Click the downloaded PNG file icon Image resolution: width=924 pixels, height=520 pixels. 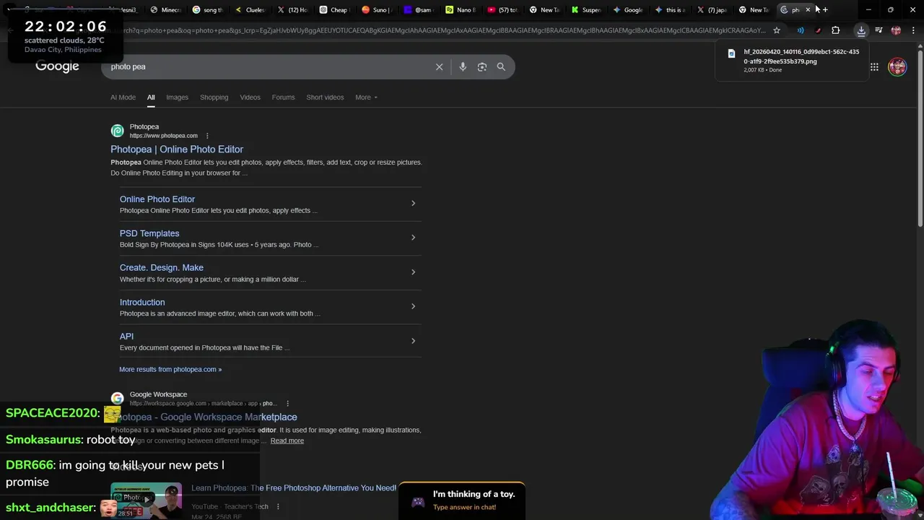[731, 53]
